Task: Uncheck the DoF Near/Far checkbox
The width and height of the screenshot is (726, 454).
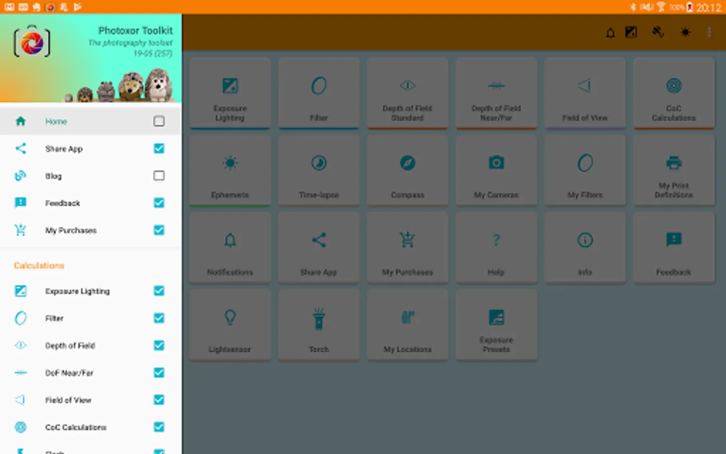Action: pos(159,373)
